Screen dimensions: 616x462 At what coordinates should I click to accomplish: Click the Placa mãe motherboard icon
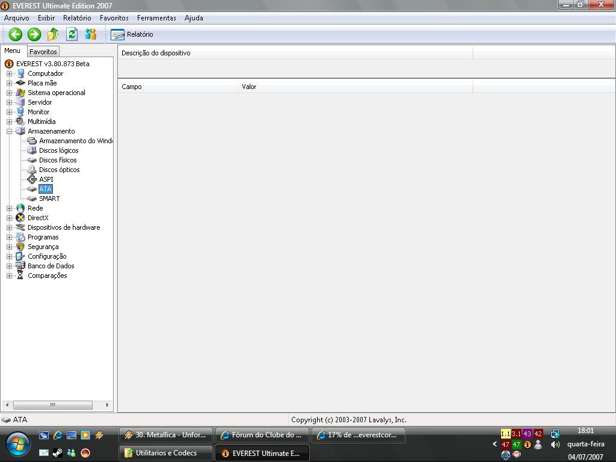point(20,83)
